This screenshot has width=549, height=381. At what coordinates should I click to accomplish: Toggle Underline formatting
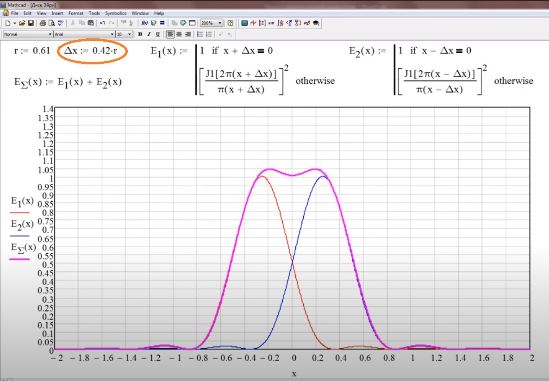pos(158,34)
